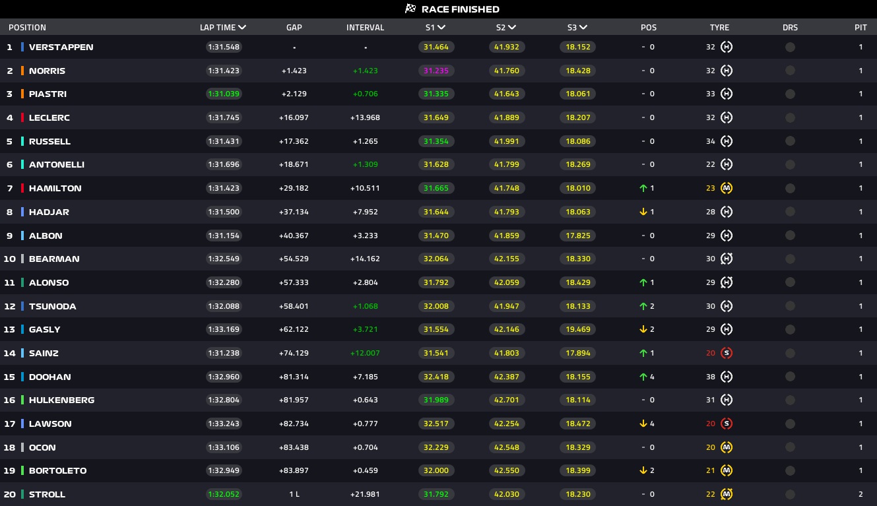Click Piastri's hard tyre icon
This screenshot has height=506, width=877.
727,94
